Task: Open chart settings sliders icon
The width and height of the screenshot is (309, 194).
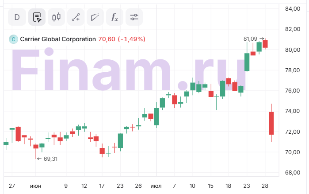Action: pos(134,18)
